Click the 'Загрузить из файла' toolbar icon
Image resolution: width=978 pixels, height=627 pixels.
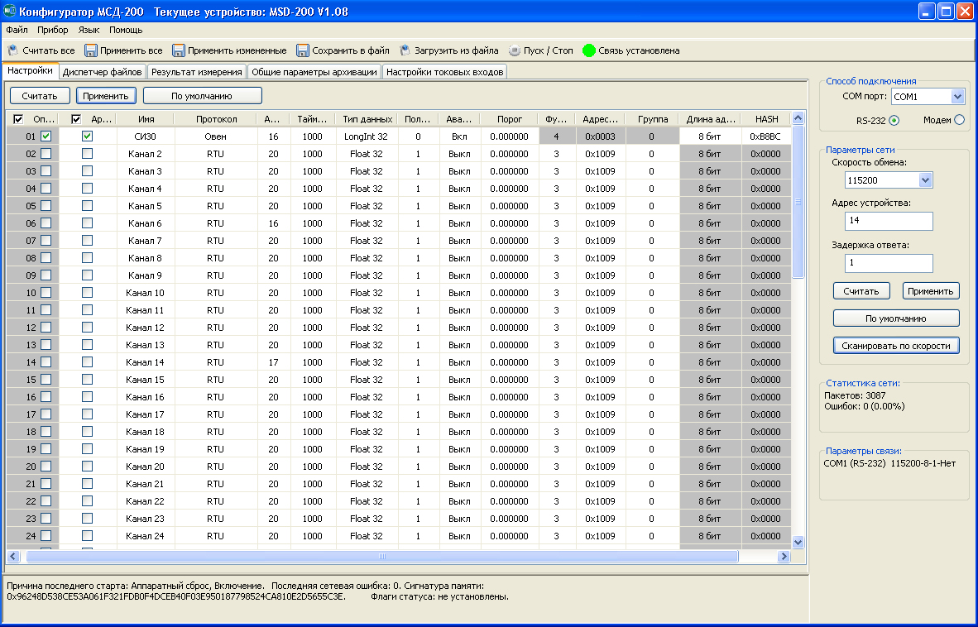click(x=405, y=50)
